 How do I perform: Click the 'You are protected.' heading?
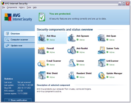coord(60,14)
